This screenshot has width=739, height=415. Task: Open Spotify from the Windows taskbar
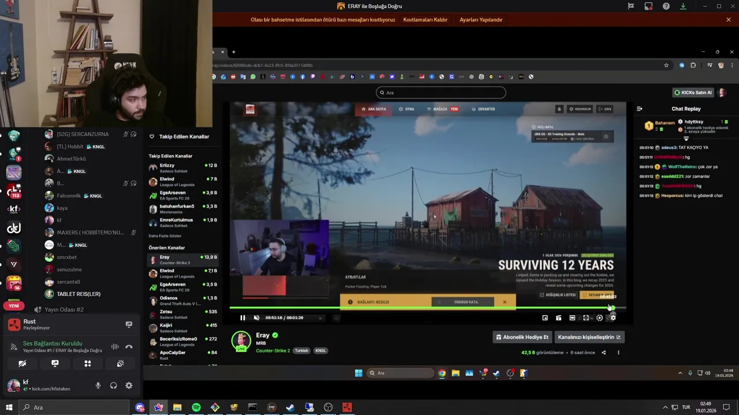pyautogui.click(x=196, y=408)
